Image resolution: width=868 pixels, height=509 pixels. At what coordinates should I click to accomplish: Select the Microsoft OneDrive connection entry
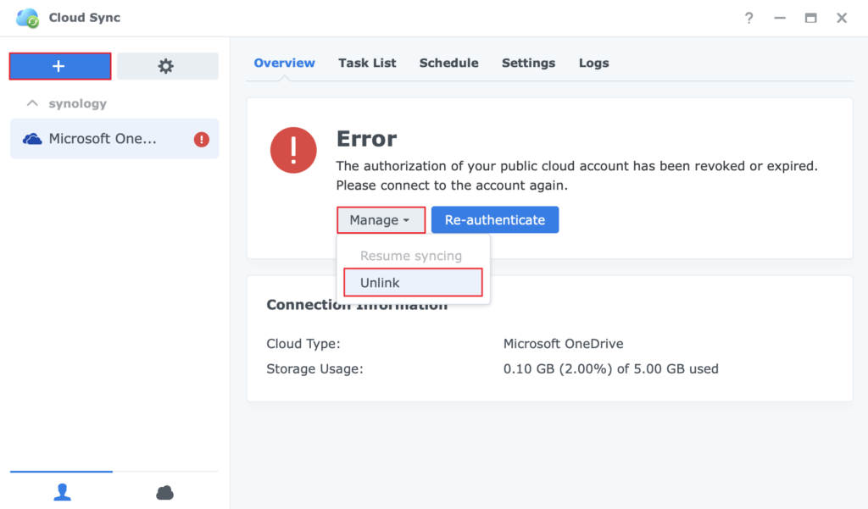[102, 139]
